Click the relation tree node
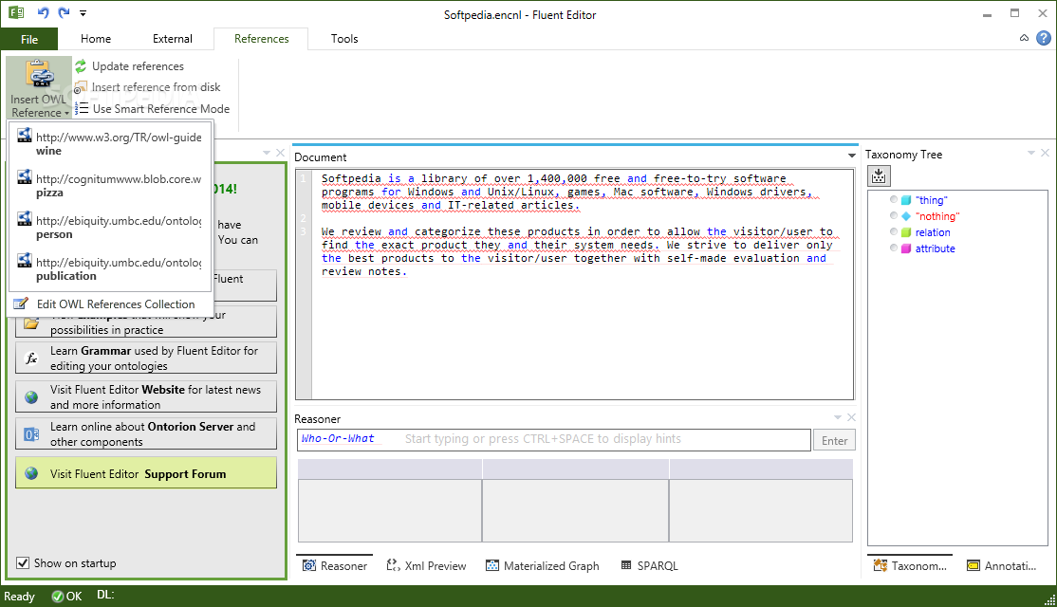 click(x=933, y=232)
